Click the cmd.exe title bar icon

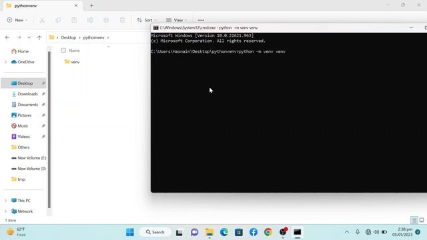155,28
